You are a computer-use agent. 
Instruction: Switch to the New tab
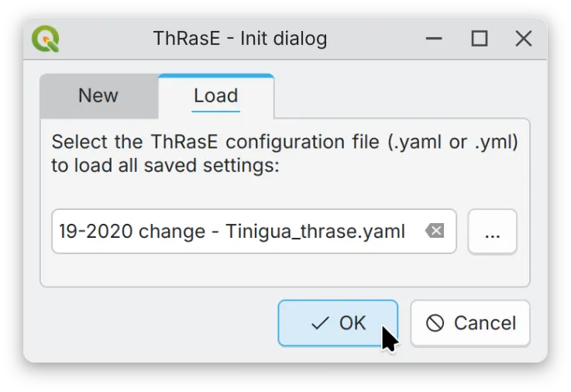(x=98, y=96)
